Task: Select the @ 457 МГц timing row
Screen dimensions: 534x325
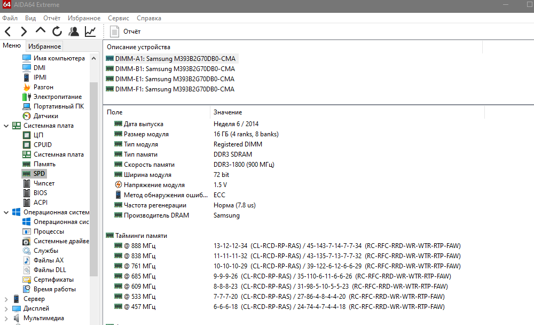Action: coord(279,307)
